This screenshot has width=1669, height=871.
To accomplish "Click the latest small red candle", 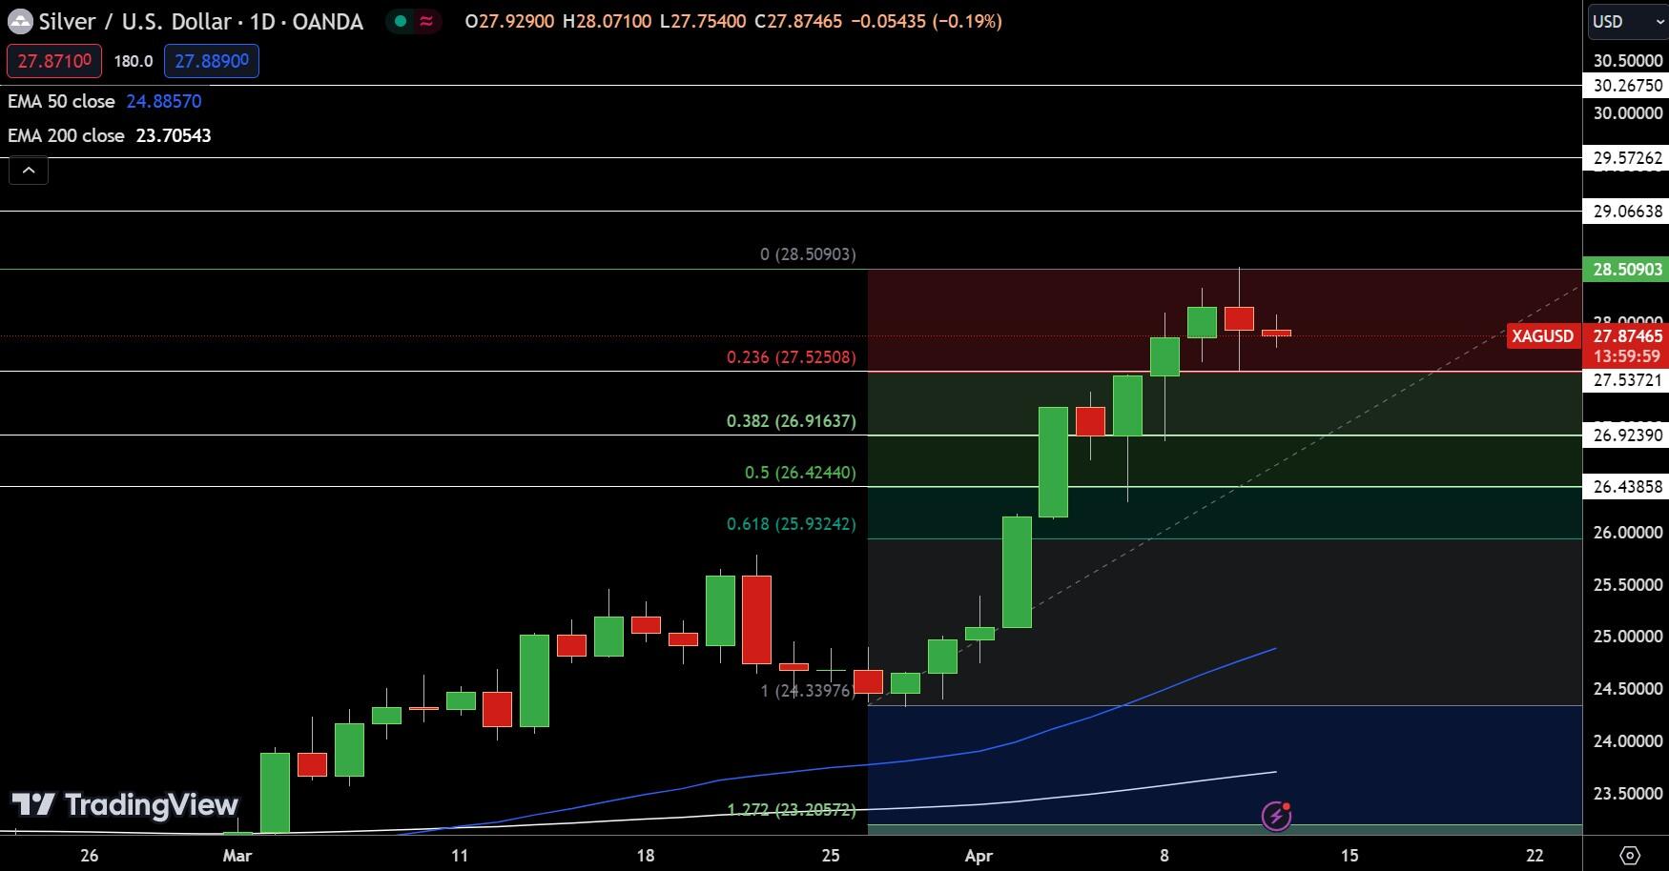I will coord(1276,333).
